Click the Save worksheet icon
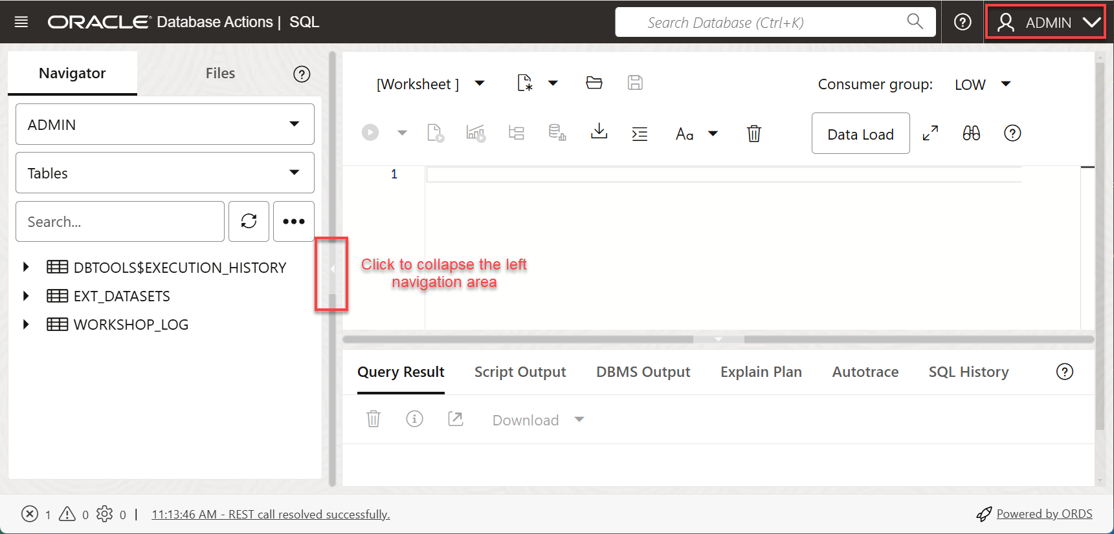Screen dimensions: 1114x534 pyautogui.click(x=635, y=83)
